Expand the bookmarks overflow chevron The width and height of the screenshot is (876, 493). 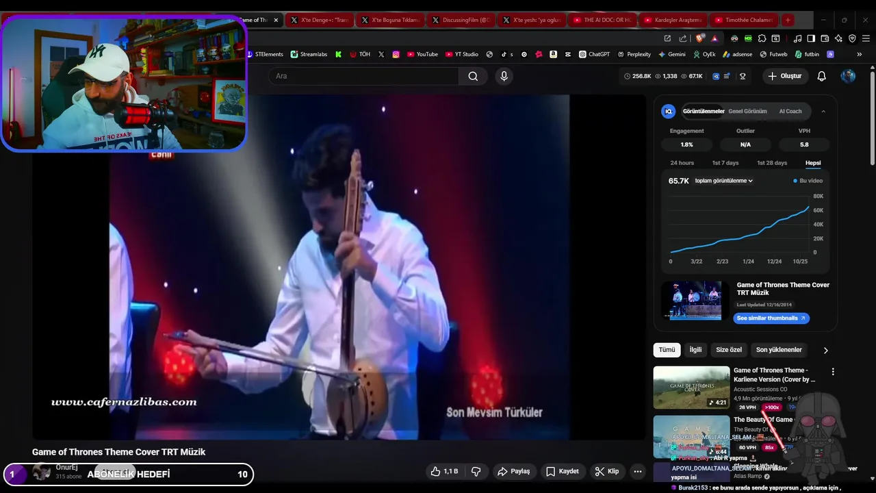click(x=859, y=54)
